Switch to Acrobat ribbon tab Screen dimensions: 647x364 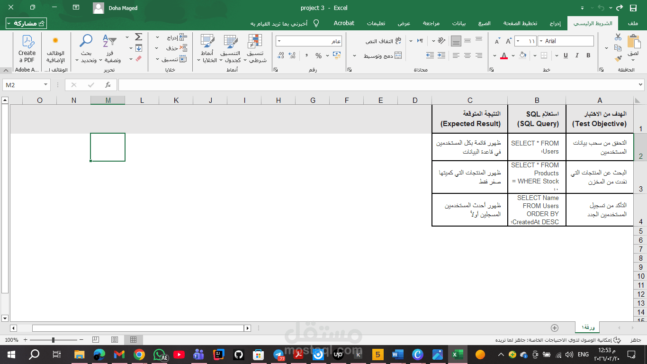click(344, 23)
